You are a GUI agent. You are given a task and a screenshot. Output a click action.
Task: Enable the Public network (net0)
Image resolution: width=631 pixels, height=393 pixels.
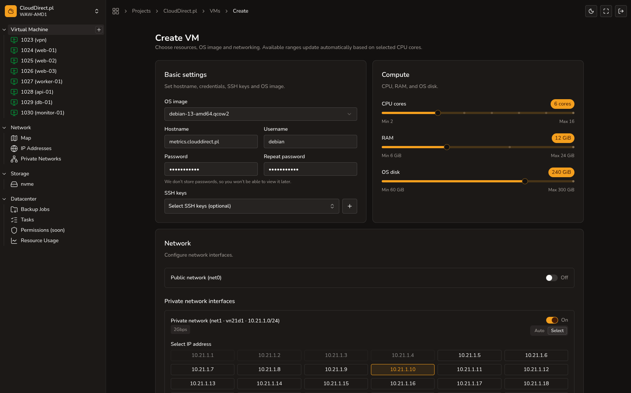click(551, 277)
